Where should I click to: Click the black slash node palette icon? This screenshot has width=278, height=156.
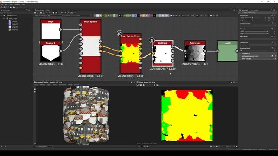(155, 16)
